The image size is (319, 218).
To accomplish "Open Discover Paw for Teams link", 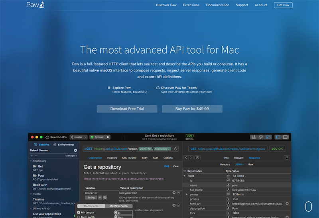I will coord(179,88).
